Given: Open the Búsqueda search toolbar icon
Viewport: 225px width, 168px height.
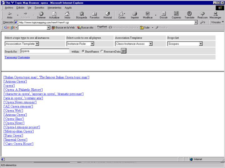Looking at the screenshot, I should click(x=81, y=14).
